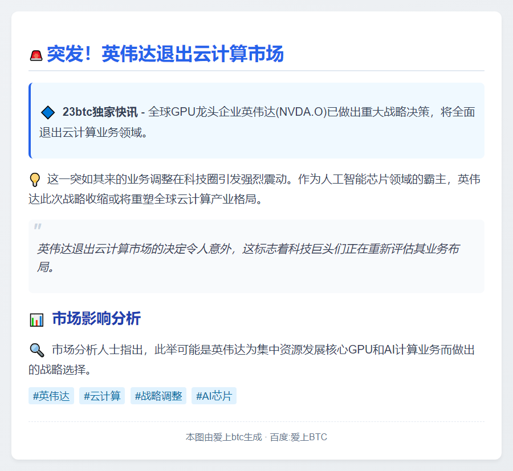Click the italic quote text block
The height and width of the screenshot is (471, 513).
click(248, 257)
